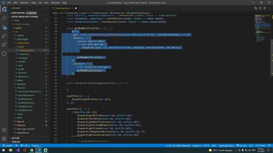This screenshot has height=153, width=273.
Task: Open the Explorer view in activity bar
Action: click(4, 9)
